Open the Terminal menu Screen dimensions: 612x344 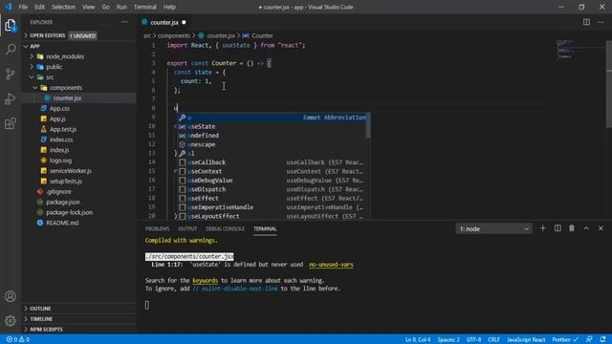pyautogui.click(x=144, y=7)
